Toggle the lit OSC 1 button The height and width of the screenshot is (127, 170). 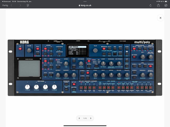click(45, 61)
